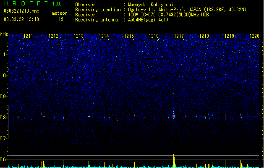Click the bright red meteor echo near 1217
Viewport: 264px width, 168px height.
174,116
